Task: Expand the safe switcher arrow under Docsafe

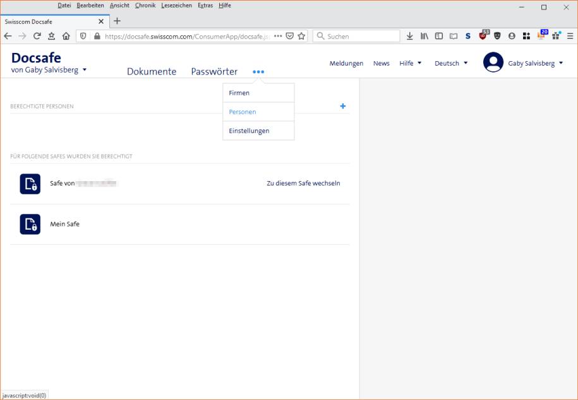Action: (x=85, y=69)
